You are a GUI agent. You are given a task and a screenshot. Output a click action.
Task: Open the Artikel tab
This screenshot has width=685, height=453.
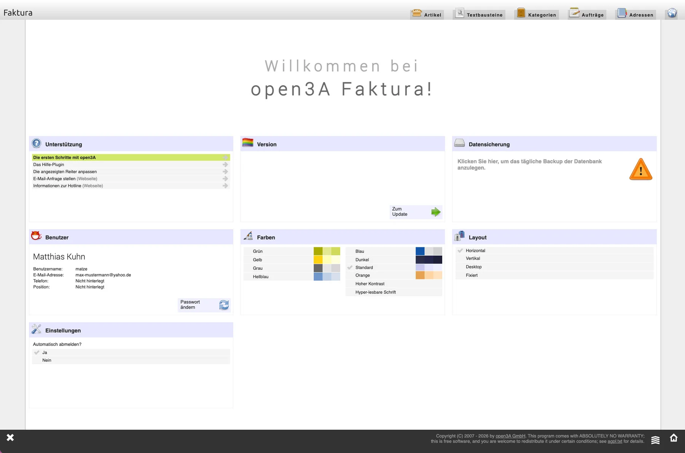pos(427,14)
